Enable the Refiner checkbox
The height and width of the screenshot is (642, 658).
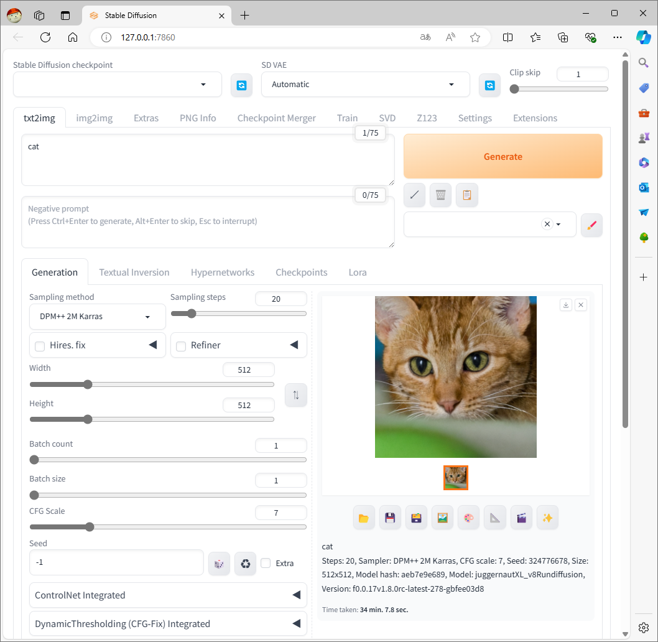point(181,347)
